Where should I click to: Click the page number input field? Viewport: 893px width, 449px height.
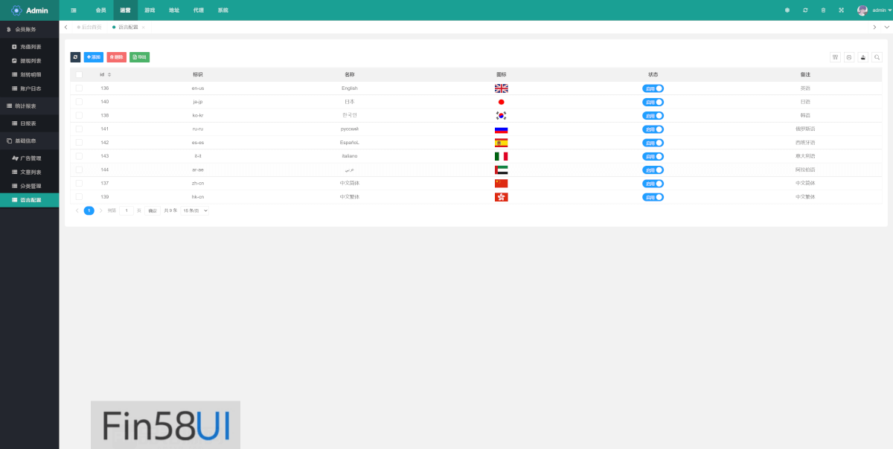pyautogui.click(x=127, y=210)
